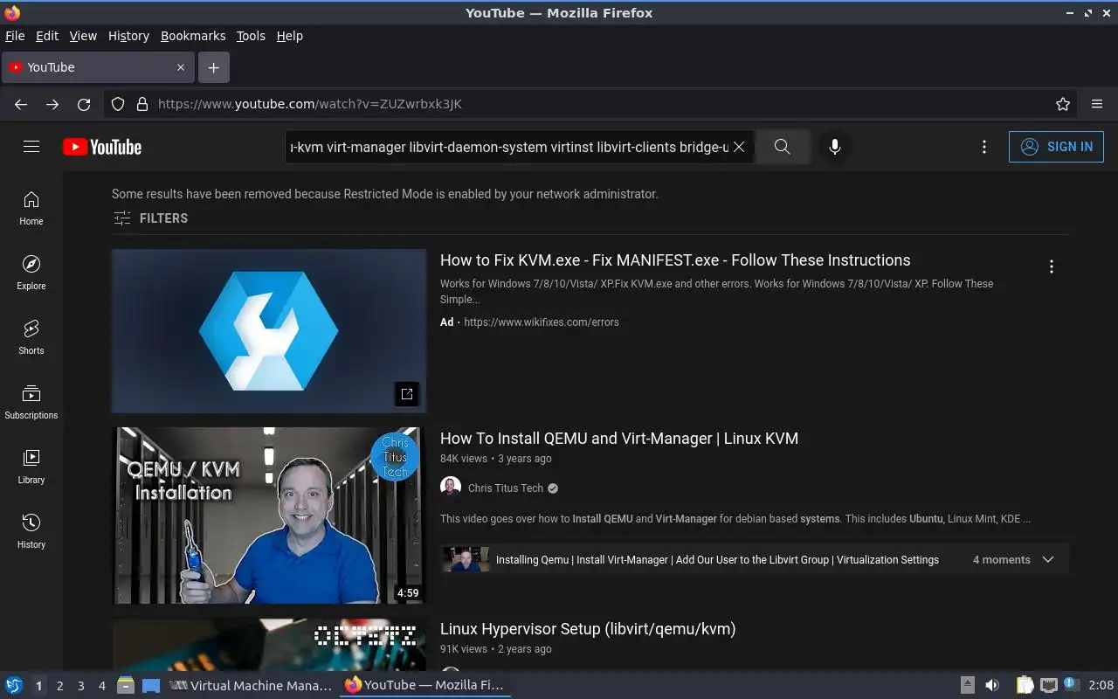
Task: Start voice search with microphone
Action: pos(835,147)
